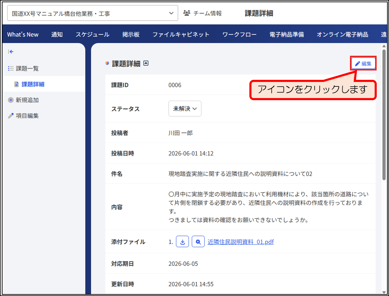Switch to the スケジュール tab
This screenshot has width=389, height=296.
click(92, 34)
